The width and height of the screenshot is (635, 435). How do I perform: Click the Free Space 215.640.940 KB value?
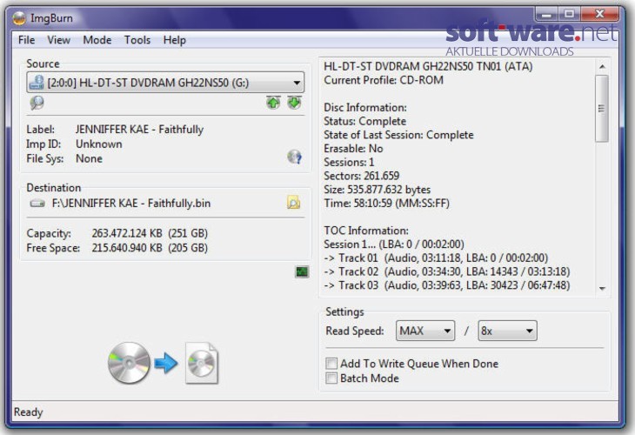(150, 248)
